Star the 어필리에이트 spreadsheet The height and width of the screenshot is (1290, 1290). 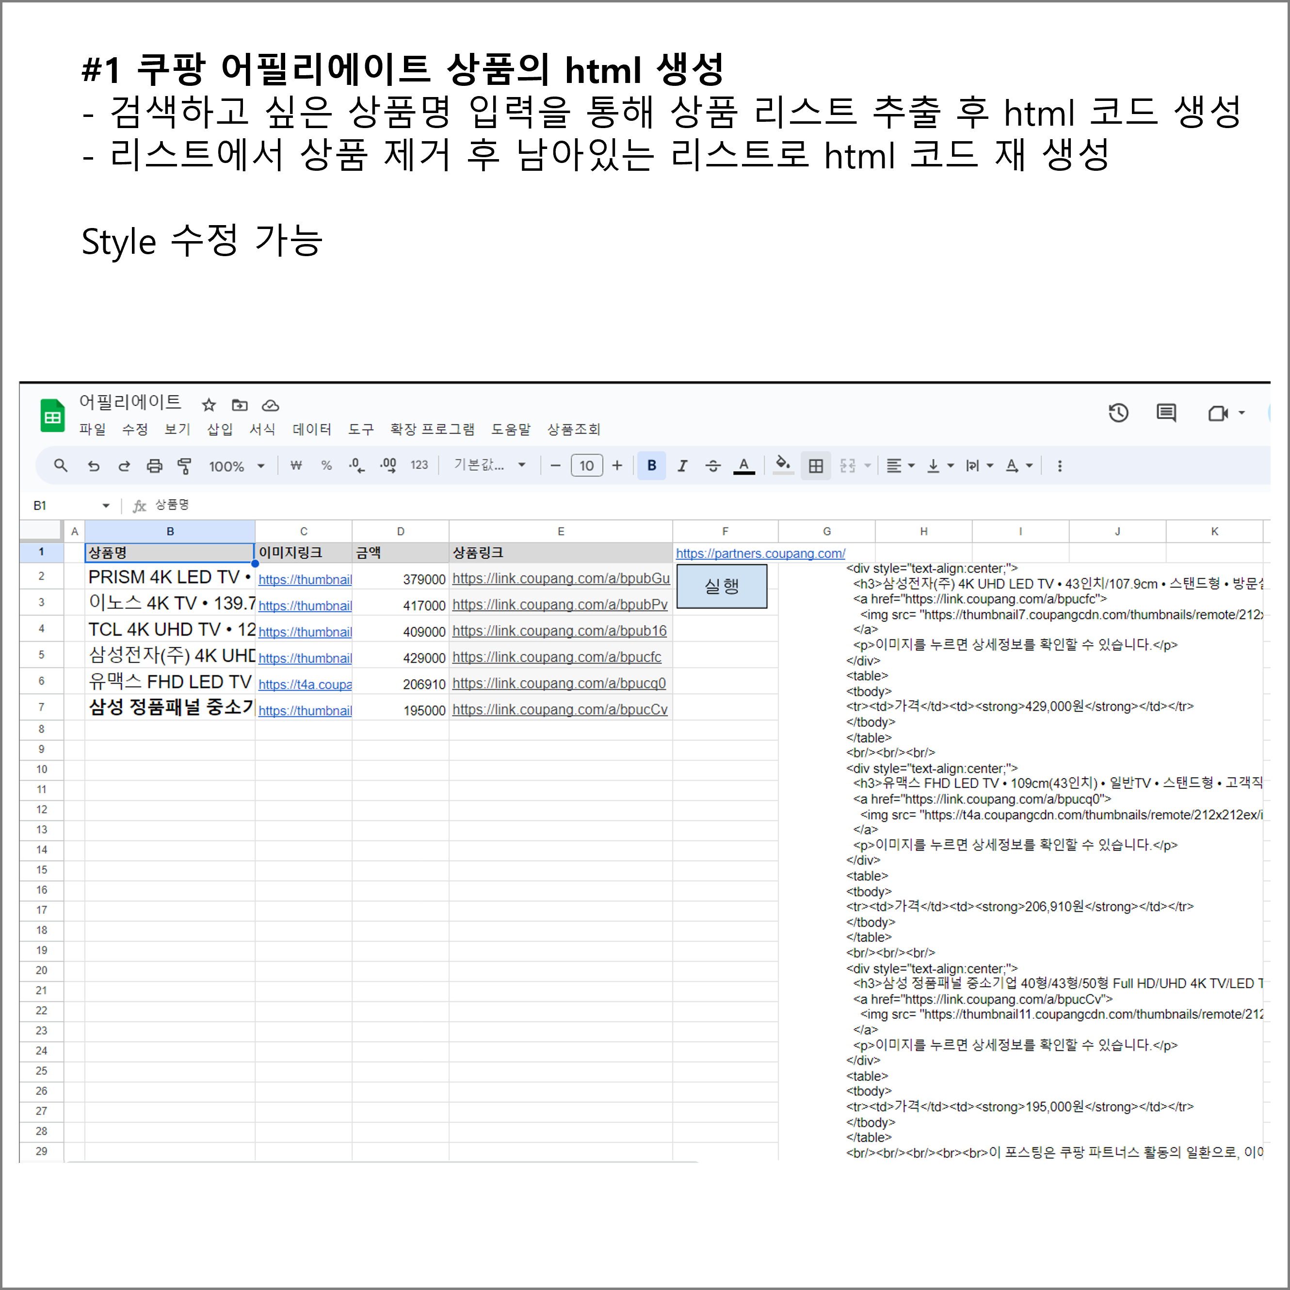pyautogui.click(x=209, y=406)
